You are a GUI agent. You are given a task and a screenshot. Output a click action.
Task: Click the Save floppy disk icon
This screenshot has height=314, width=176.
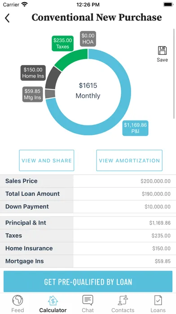point(162,51)
